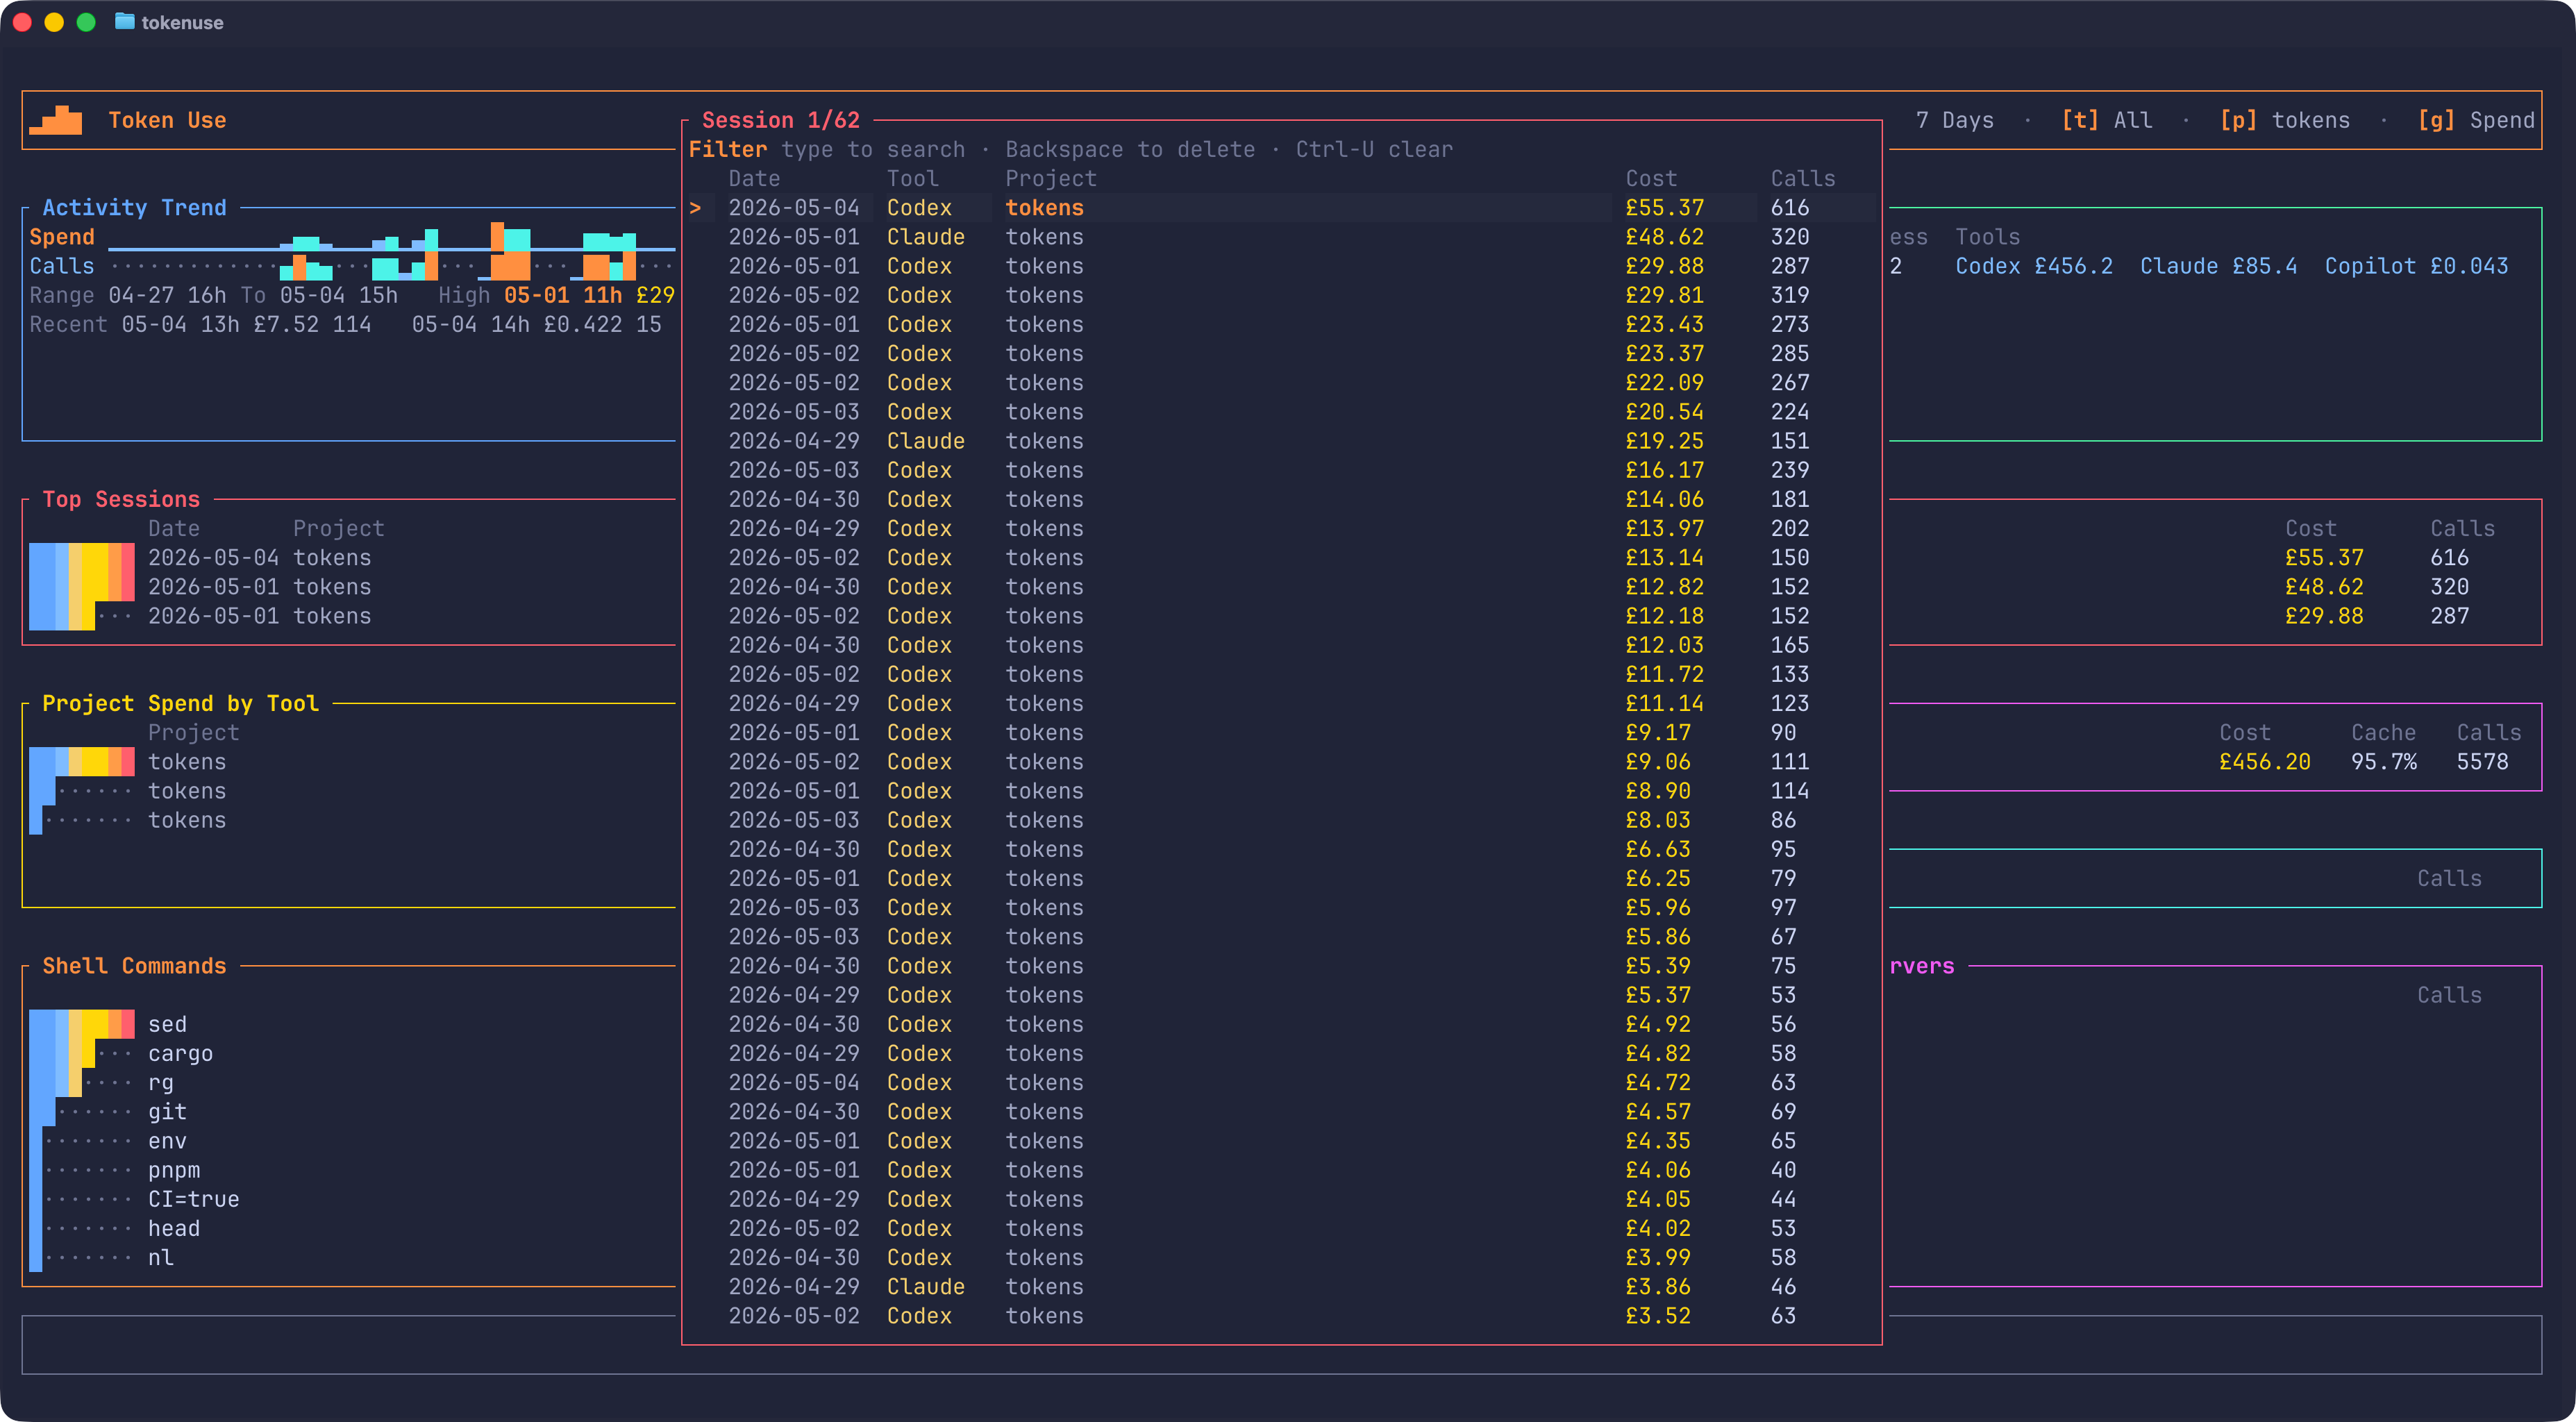Click the £55.37 cost in right Top Sessions
This screenshot has width=2576, height=1422.
[x=2324, y=557]
